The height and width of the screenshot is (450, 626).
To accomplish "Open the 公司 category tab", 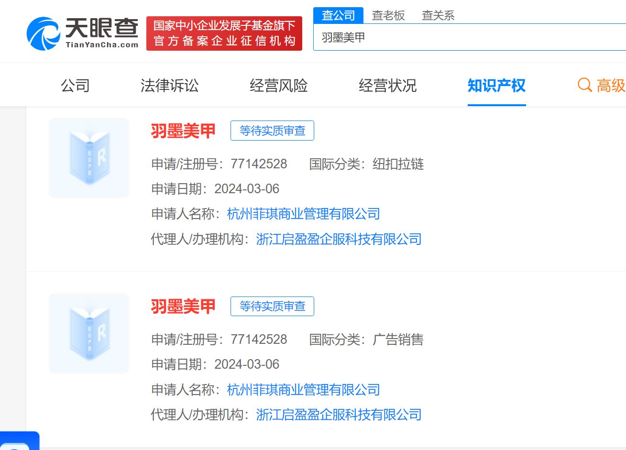I will click(x=75, y=86).
